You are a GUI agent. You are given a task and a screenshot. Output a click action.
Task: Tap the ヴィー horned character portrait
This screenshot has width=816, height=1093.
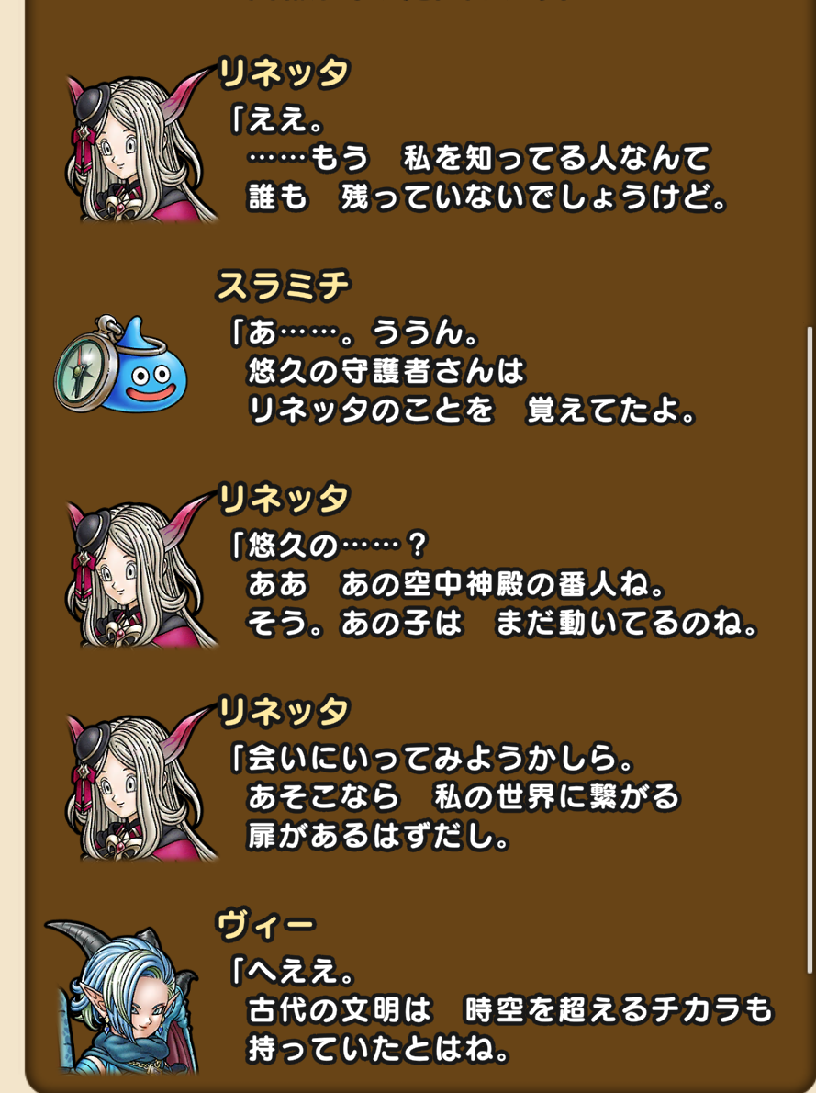click(123, 998)
